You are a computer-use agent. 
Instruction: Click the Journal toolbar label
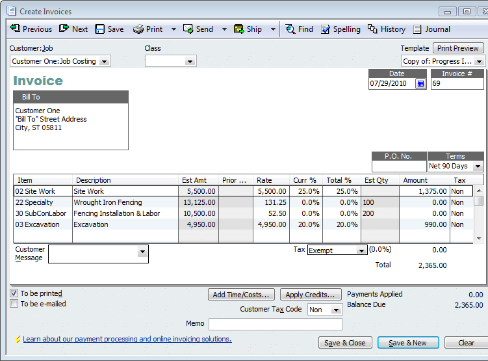437,29
